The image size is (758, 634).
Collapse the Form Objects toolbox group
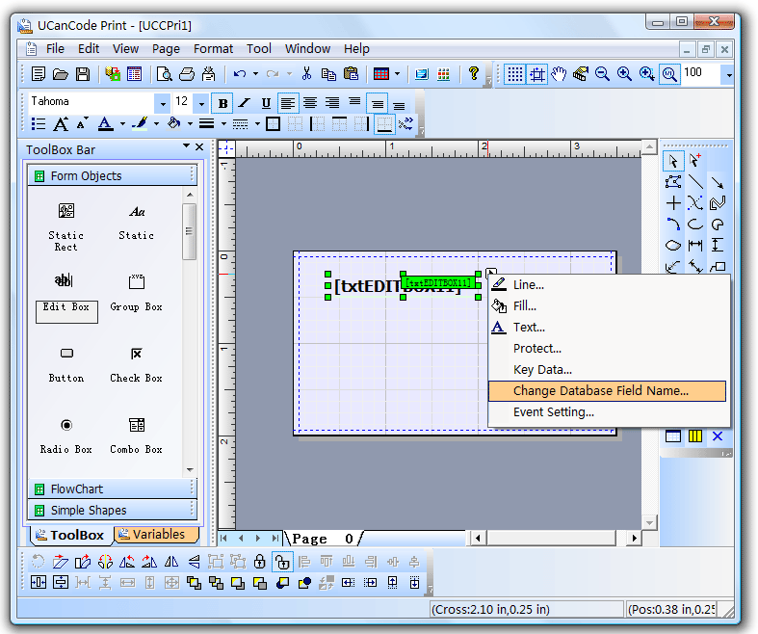pos(113,175)
